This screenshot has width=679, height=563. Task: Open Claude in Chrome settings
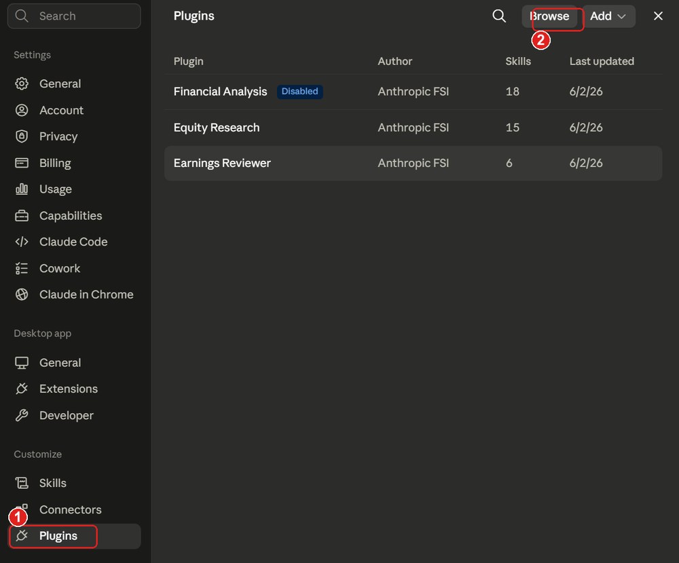pos(74,294)
